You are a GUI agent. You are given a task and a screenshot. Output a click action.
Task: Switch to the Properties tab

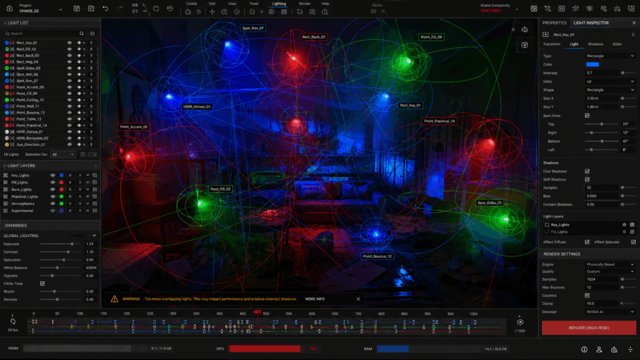(554, 23)
